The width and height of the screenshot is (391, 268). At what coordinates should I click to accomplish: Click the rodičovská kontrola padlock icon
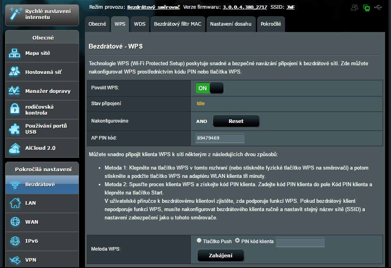(15, 109)
